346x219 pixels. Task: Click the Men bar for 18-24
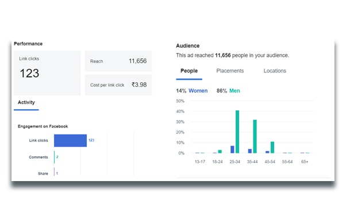click(x=220, y=152)
